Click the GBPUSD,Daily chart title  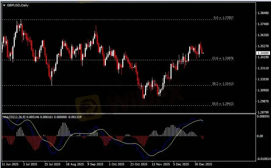[x=18, y=5]
